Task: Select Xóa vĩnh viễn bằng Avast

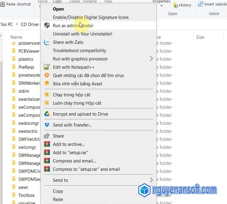Action: (x=77, y=83)
